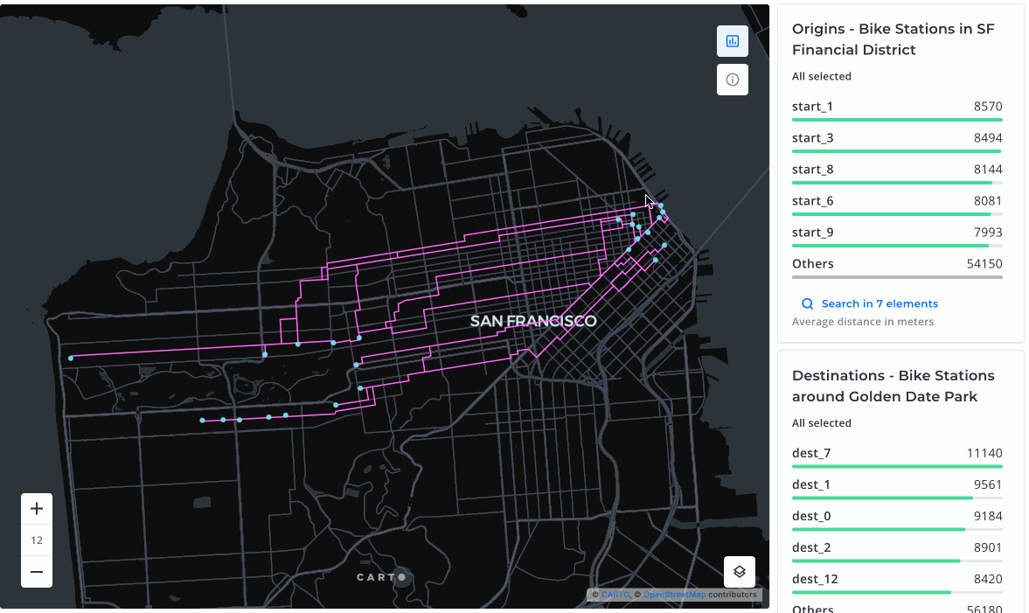This screenshot has height=613, width=1029.
Task: Select the dest_12 category entry
Action: click(896, 580)
